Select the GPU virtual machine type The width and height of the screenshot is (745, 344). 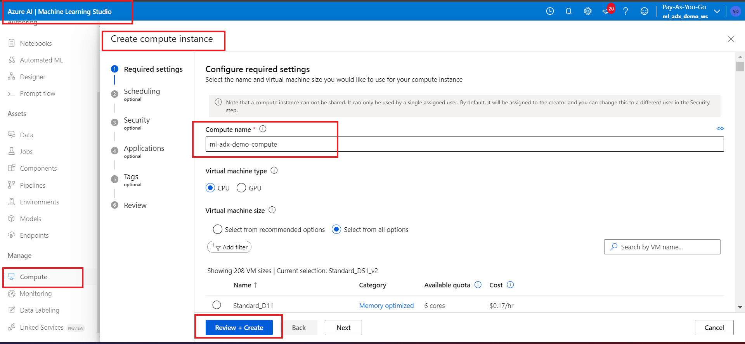[x=241, y=188]
